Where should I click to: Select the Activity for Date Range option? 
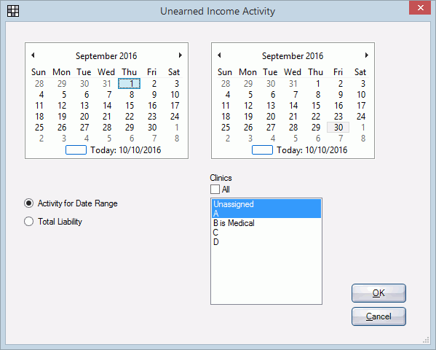pyautogui.click(x=28, y=203)
